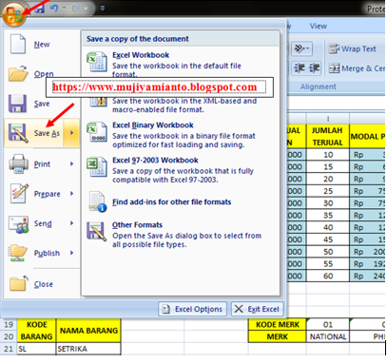The width and height of the screenshot is (387, 363).
Task: Choose Save As from the Office menu
Action: coord(33,133)
